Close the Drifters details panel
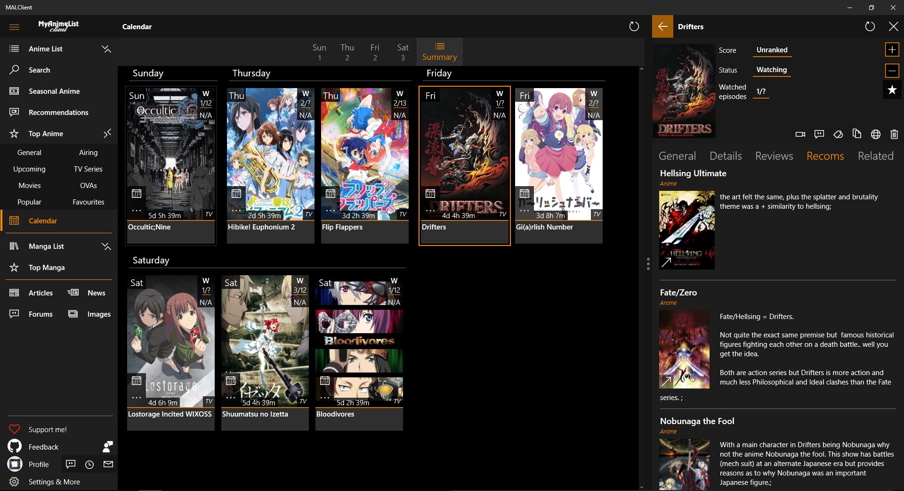The image size is (904, 491). (x=893, y=26)
